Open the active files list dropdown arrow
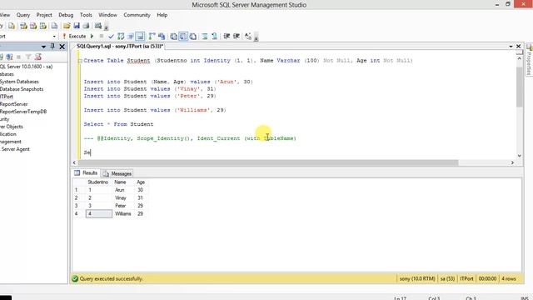 (511, 47)
